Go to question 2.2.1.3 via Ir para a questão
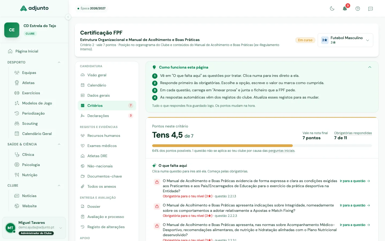The width and height of the screenshot is (385, 241). 355,181
